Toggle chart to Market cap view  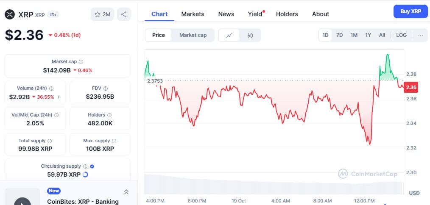click(x=193, y=35)
